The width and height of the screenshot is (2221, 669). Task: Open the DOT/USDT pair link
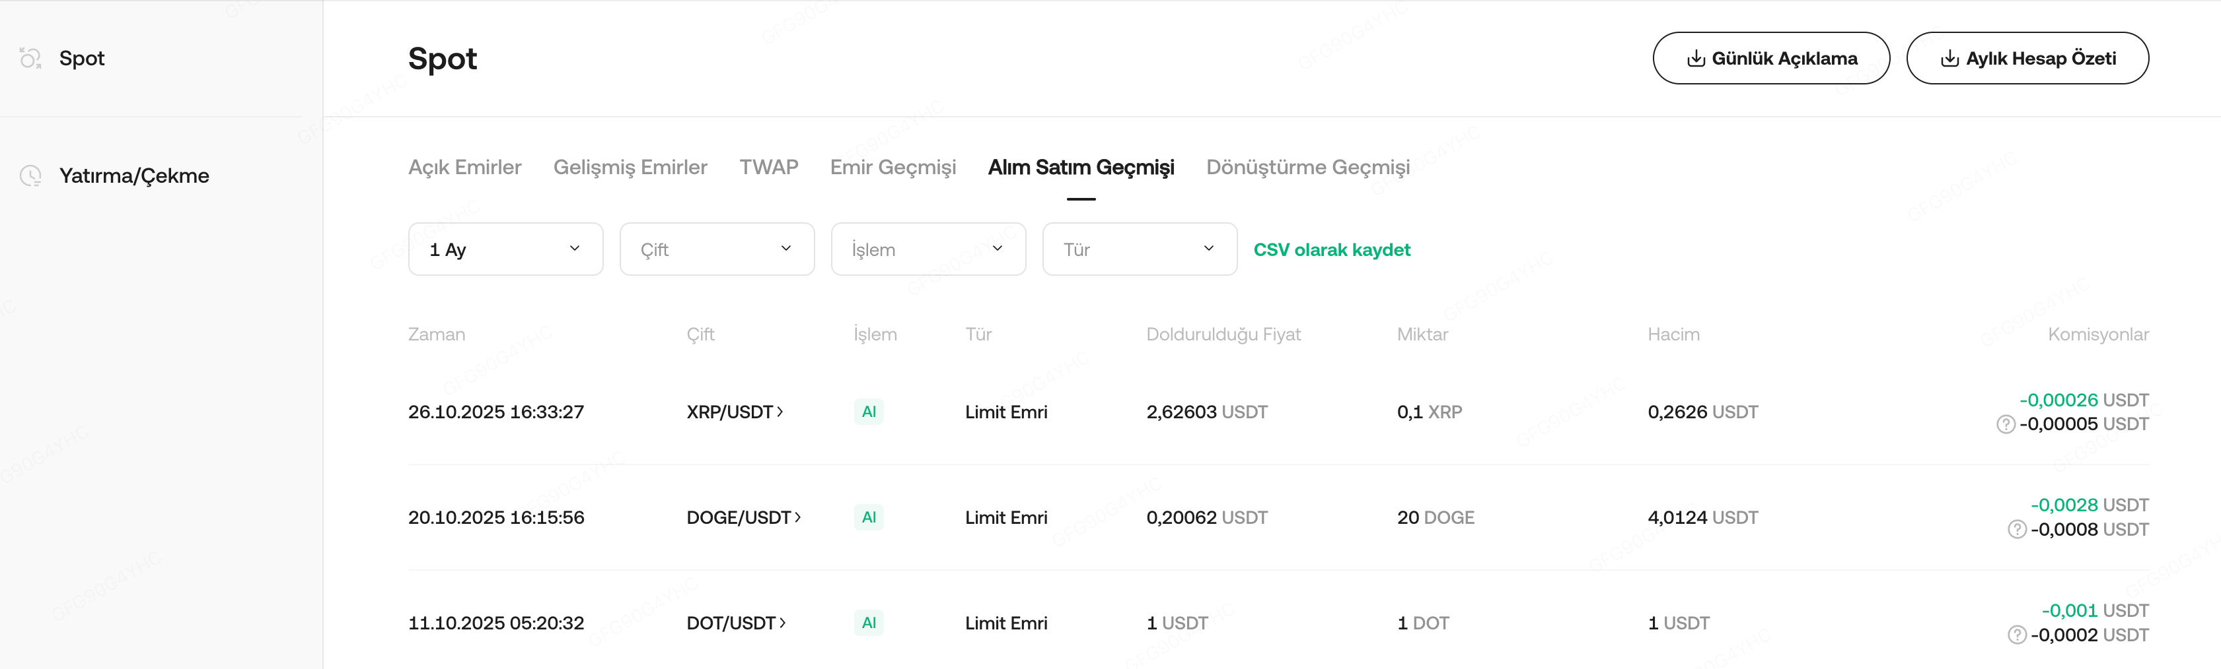731,623
